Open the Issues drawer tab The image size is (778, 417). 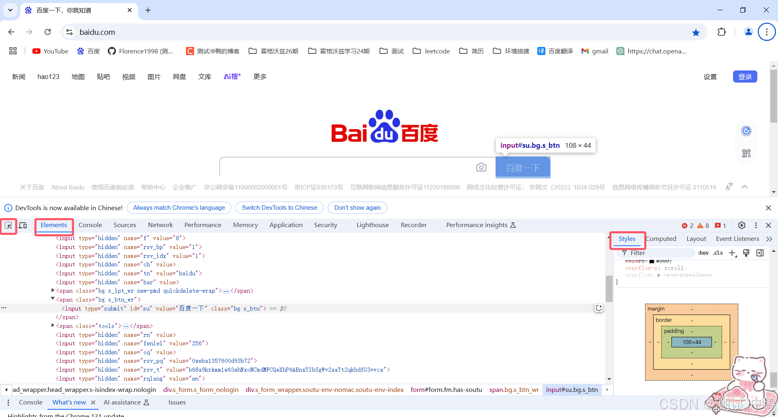click(177, 402)
